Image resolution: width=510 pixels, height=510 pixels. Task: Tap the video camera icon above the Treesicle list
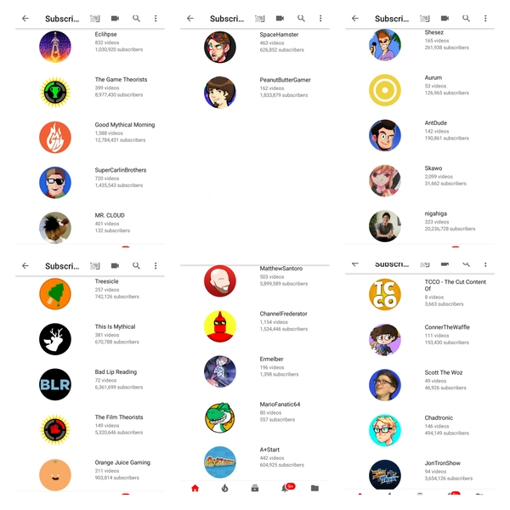point(115,266)
